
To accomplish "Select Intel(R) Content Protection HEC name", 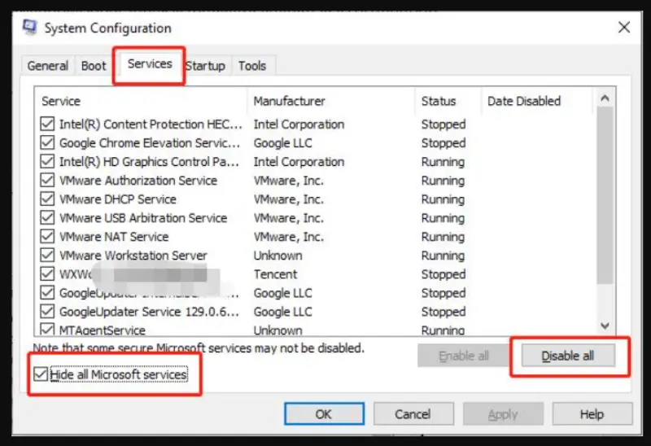I will point(151,124).
